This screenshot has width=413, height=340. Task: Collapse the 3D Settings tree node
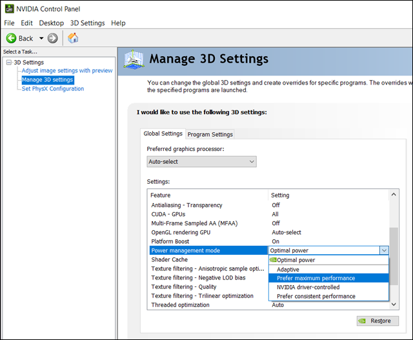coord(9,63)
